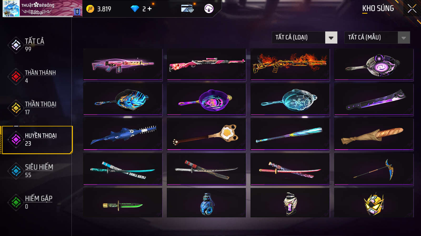Click the gold coin currency icon
Screen dimensions: 421x236
click(90, 9)
